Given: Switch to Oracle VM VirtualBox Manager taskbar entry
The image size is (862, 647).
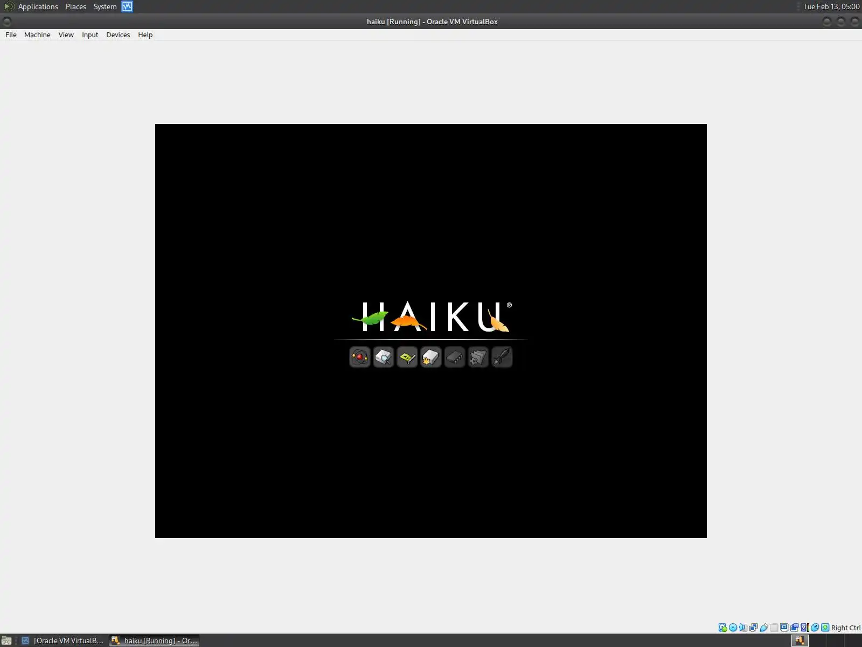Looking at the screenshot, I should pos(62,641).
